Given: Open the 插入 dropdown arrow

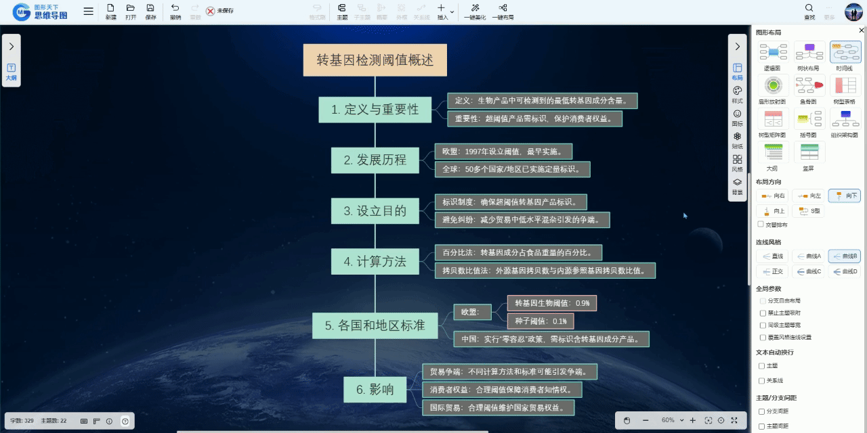Looking at the screenshot, I should click(x=452, y=12).
